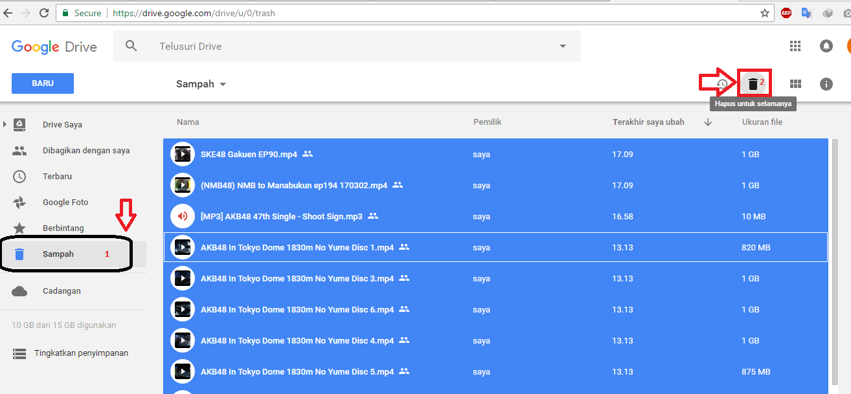Open Terbaru section
Viewport: 851px width, 394px height.
point(57,177)
